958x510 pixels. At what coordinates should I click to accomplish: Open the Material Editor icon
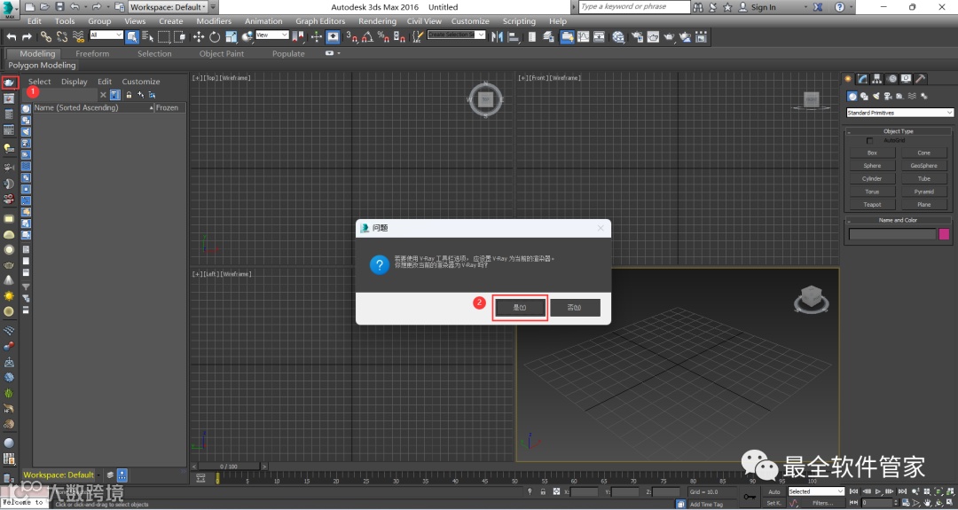click(x=618, y=37)
